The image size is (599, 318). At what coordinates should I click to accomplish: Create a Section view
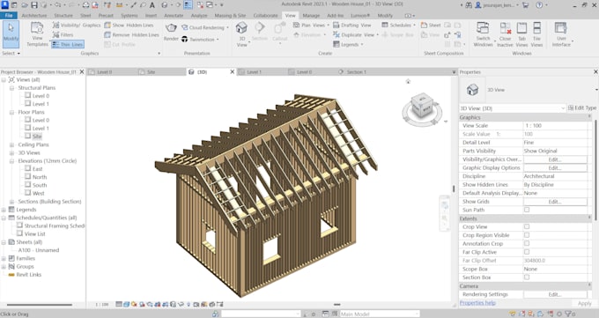pos(260,32)
